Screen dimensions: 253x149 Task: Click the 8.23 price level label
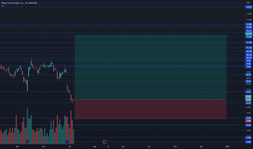(x=249, y=81)
